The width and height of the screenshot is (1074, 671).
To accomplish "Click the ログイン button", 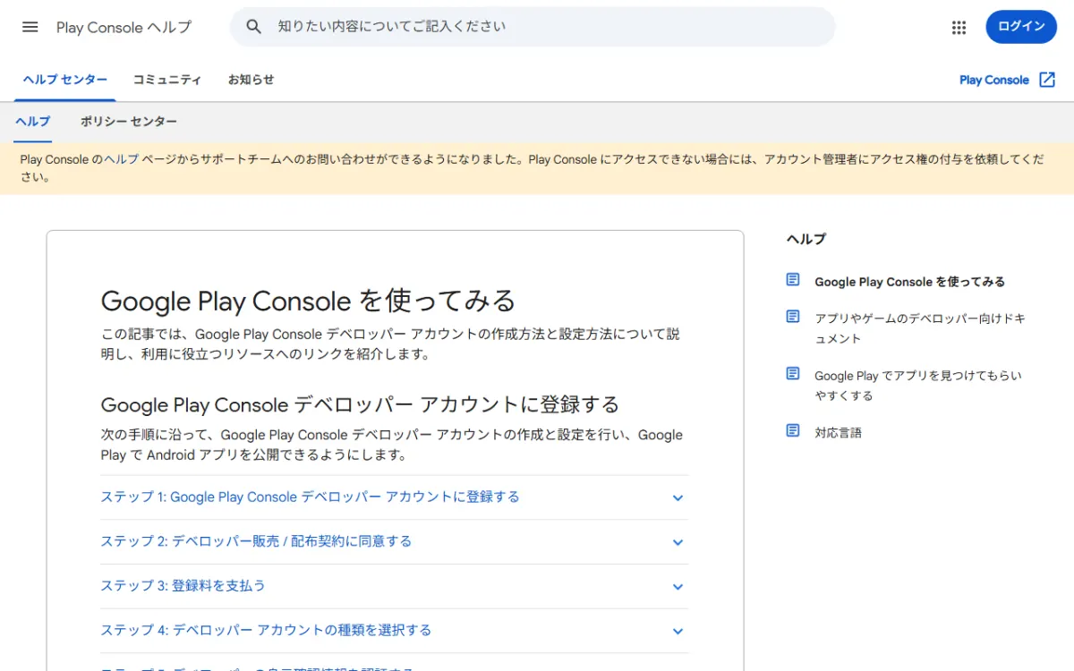I will (x=1021, y=27).
